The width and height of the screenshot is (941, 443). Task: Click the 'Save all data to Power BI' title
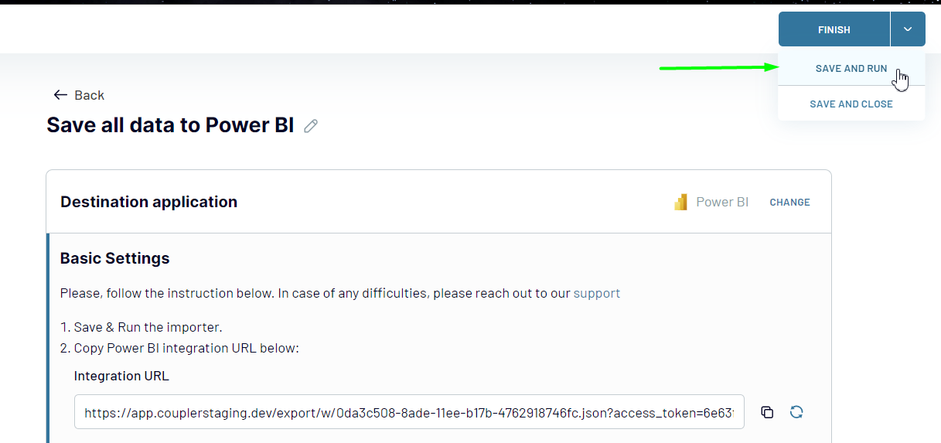(x=170, y=125)
